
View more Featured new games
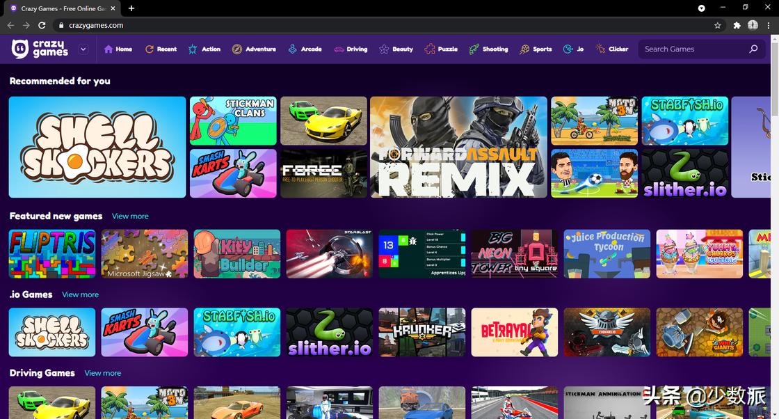pyautogui.click(x=130, y=216)
